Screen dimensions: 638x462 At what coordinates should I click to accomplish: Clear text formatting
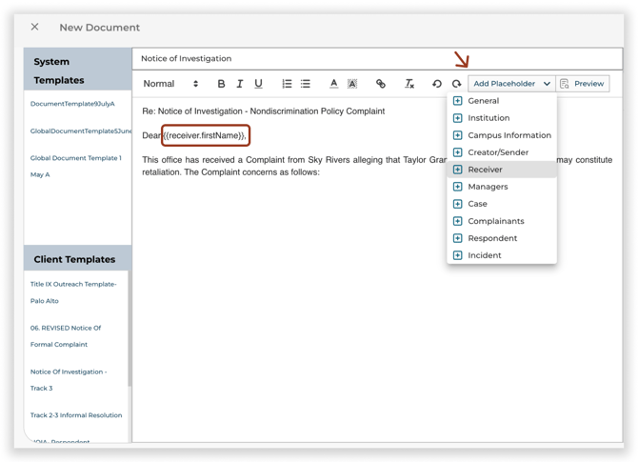pyautogui.click(x=409, y=84)
